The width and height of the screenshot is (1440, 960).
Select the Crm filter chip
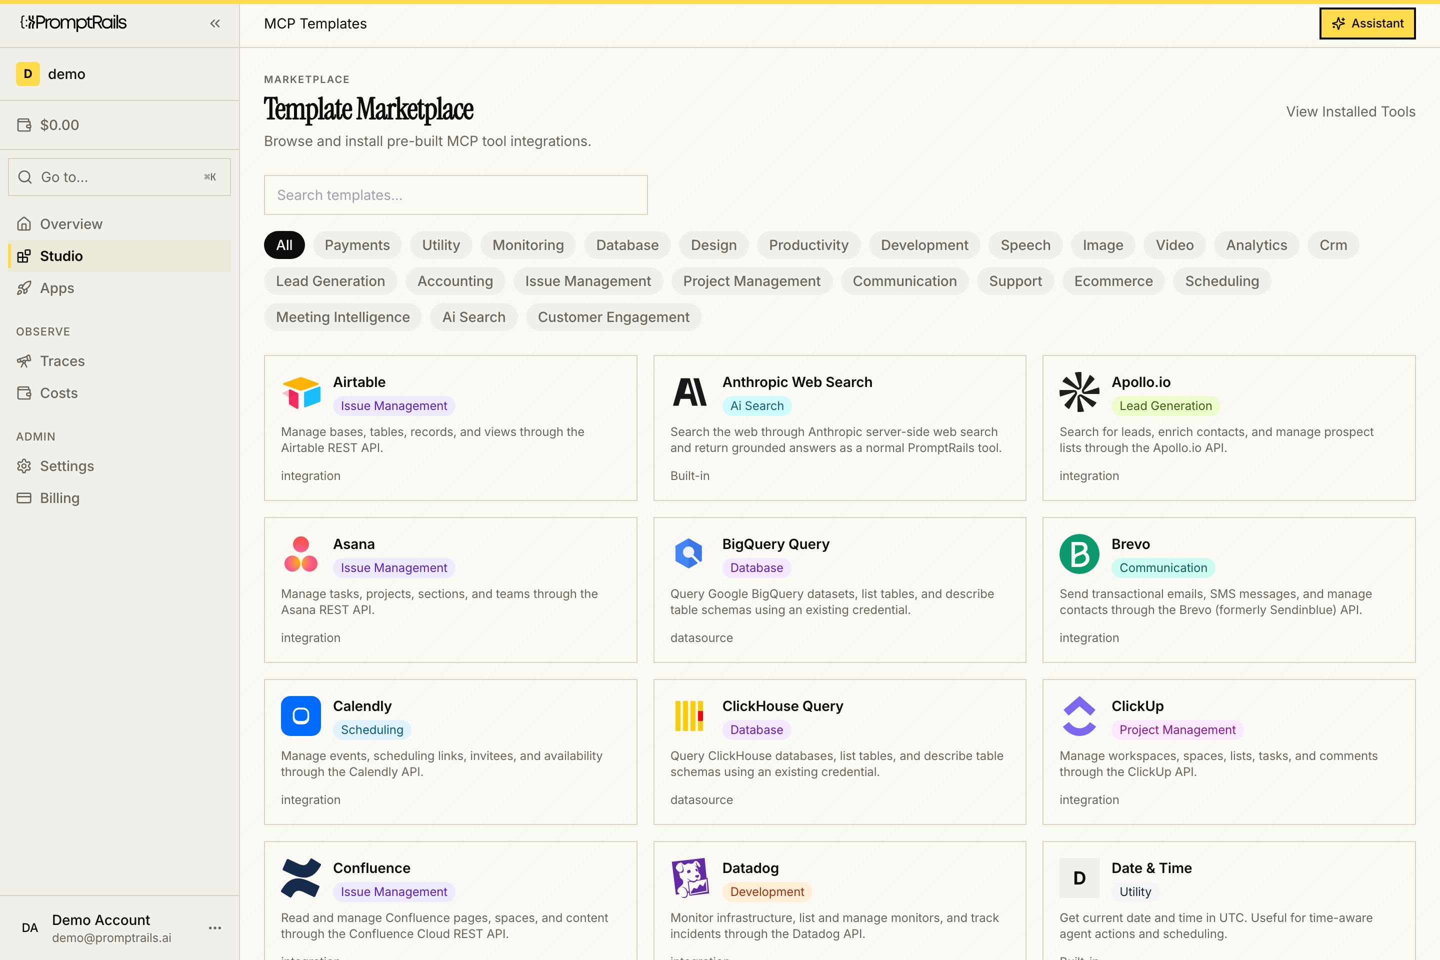1333,245
